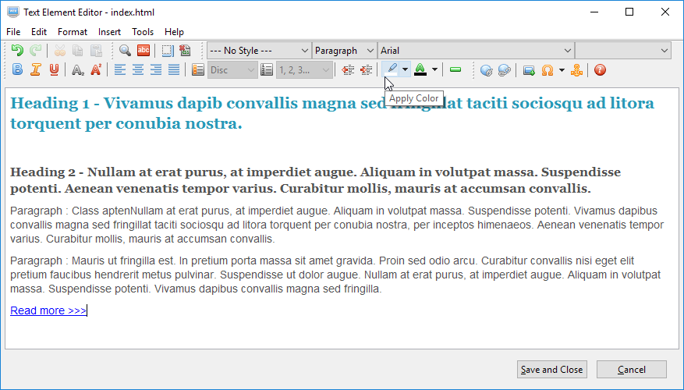Justify the text alignment
The width and height of the screenshot is (684, 390).
[x=174, y=69]
